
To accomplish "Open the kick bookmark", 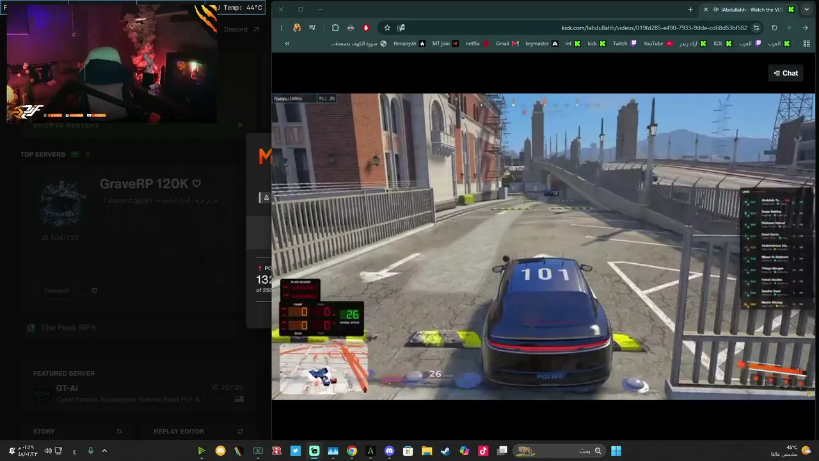I will point(596,44).
